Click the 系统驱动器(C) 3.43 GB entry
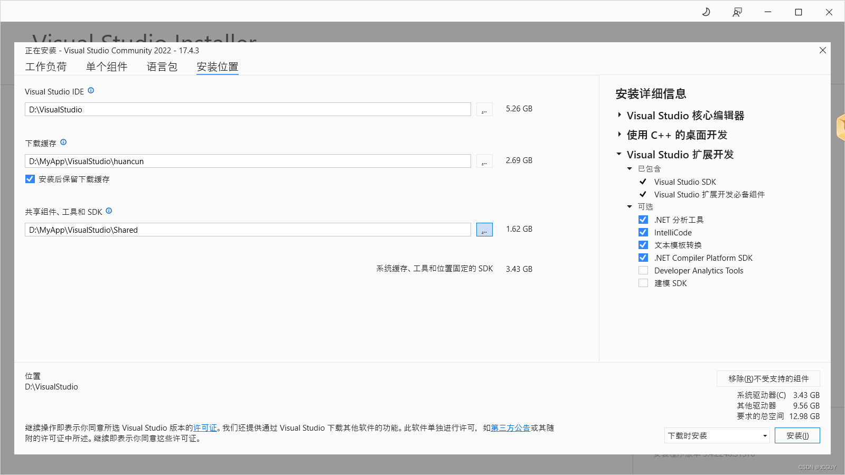The image size is (845, 475). [778, 395]
